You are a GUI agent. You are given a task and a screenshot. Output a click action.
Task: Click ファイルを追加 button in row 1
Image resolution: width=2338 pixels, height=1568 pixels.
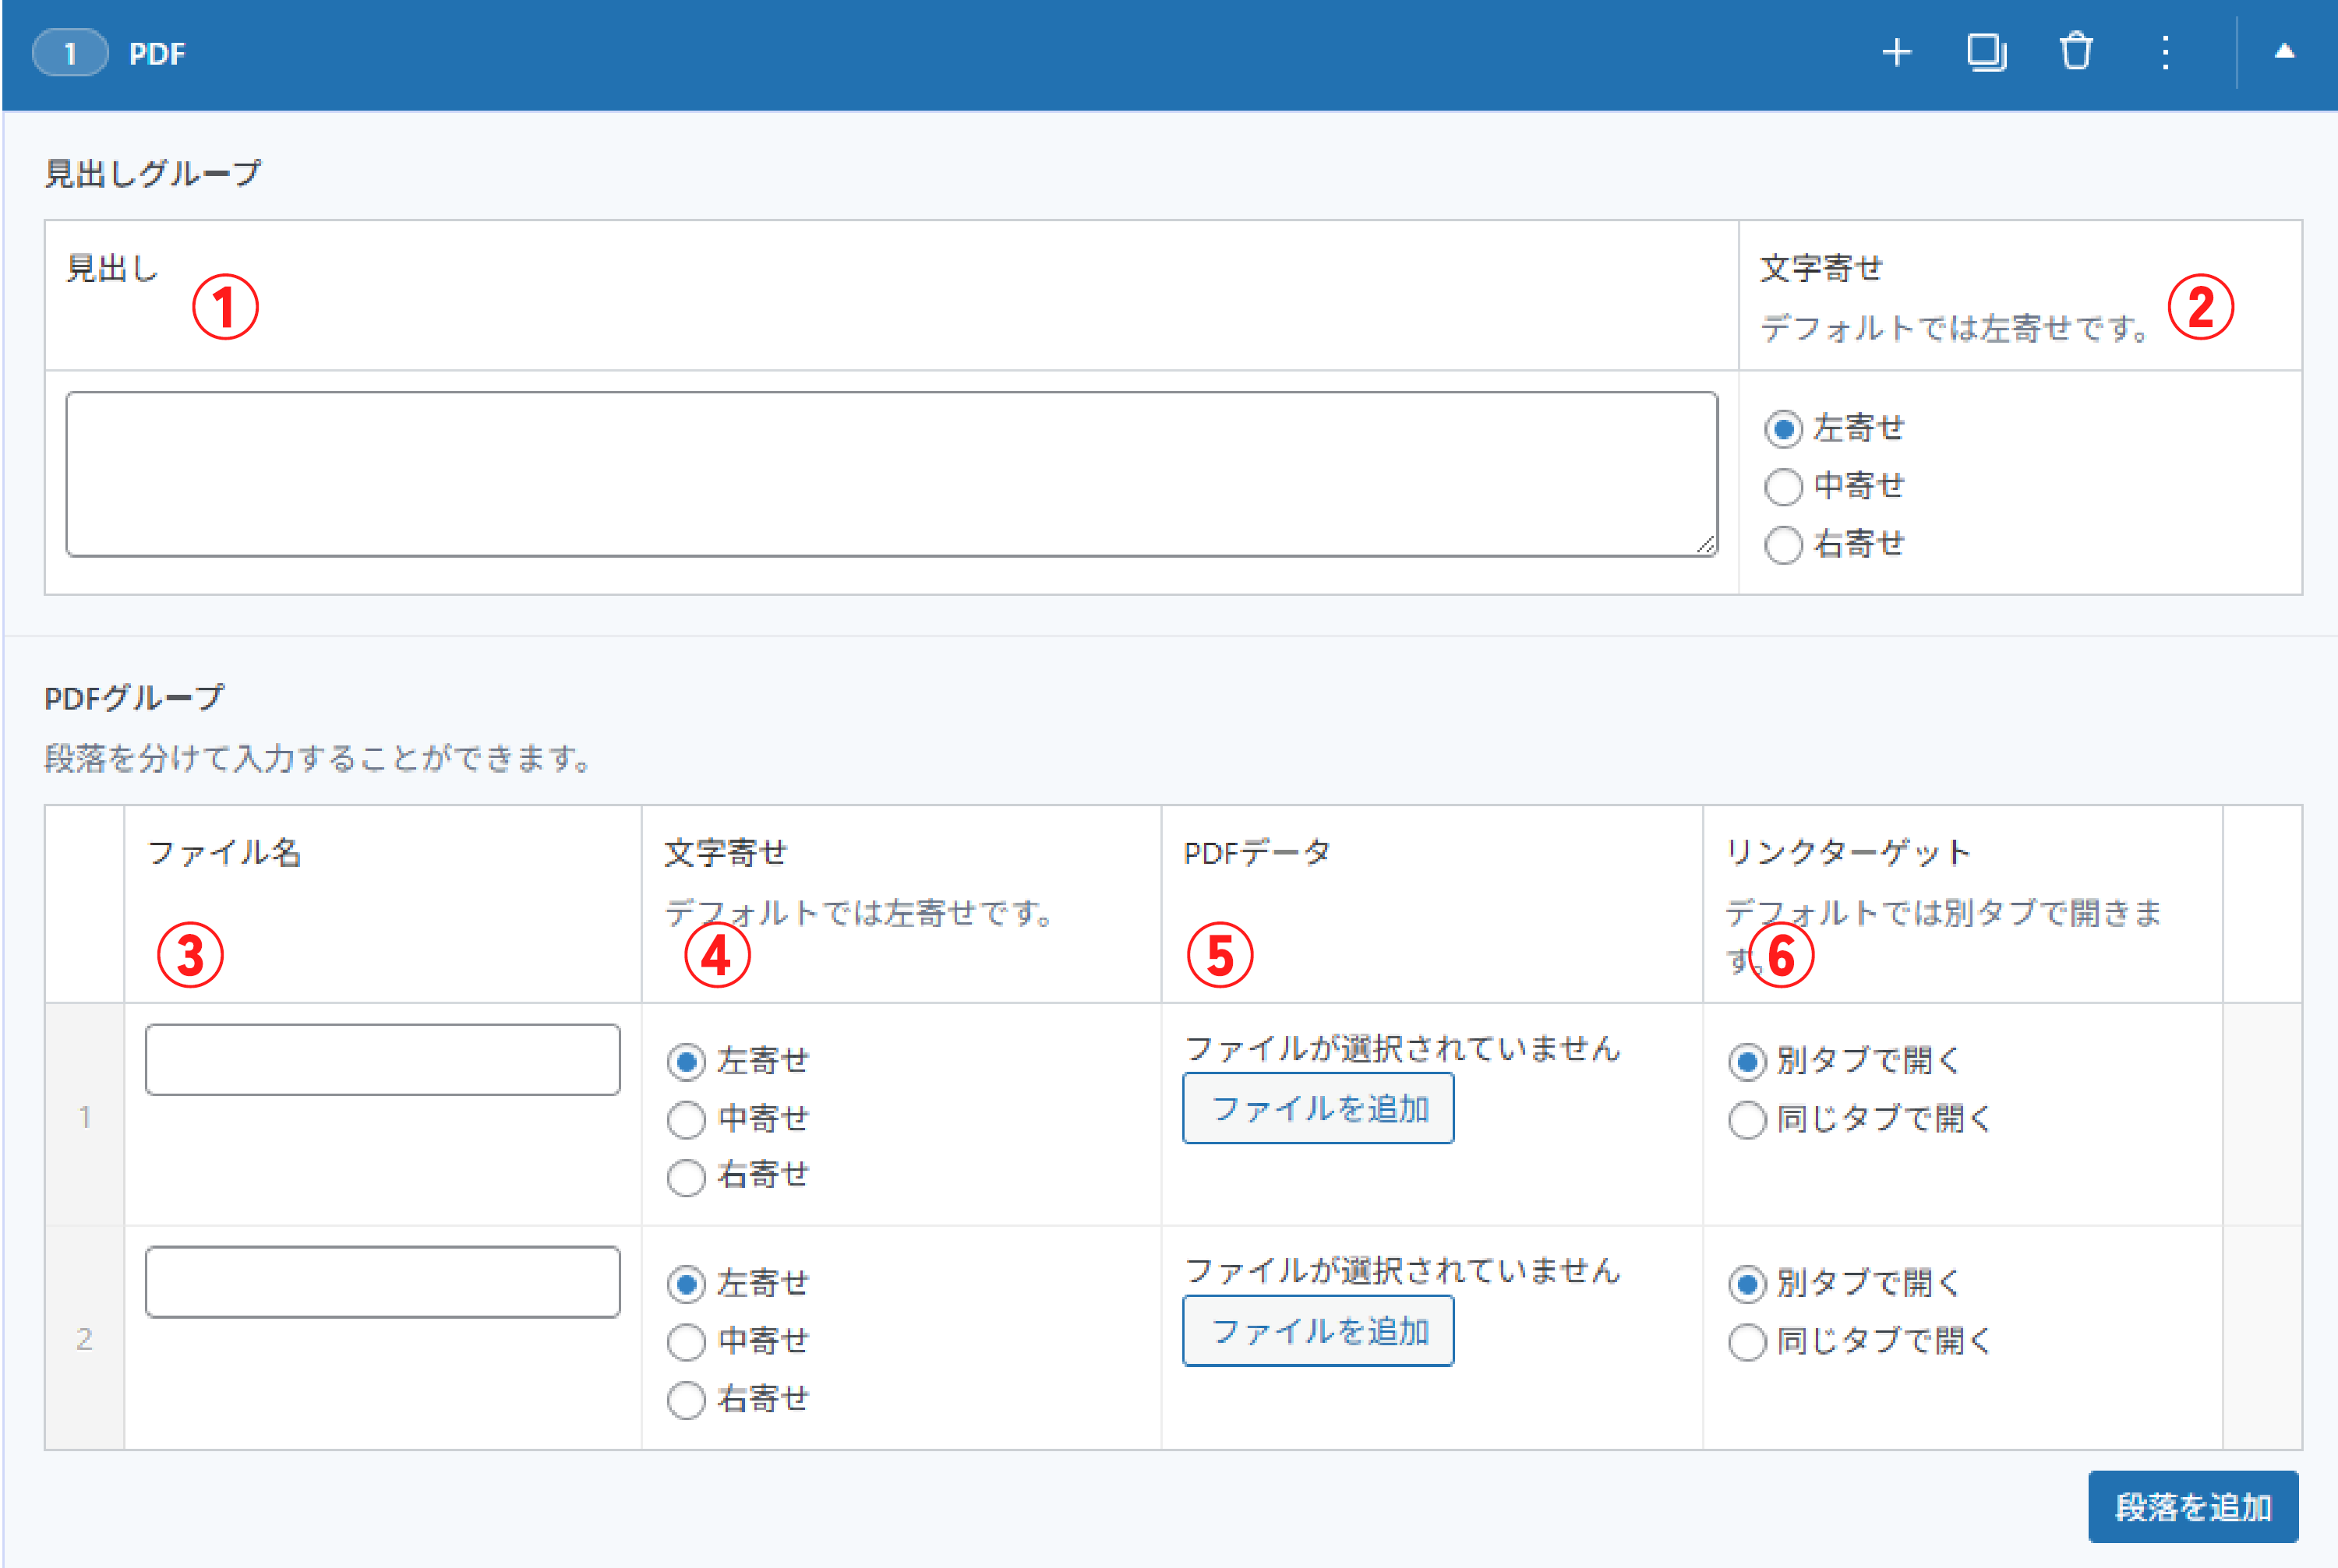1318,1108
